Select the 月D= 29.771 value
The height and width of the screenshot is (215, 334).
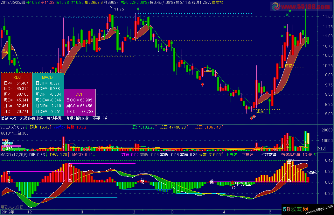coord(16,111)
